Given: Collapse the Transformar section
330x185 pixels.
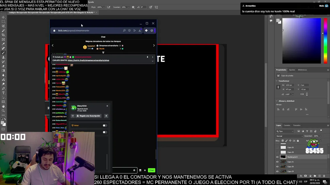Looking at the screenshot, I should (277, 81).
